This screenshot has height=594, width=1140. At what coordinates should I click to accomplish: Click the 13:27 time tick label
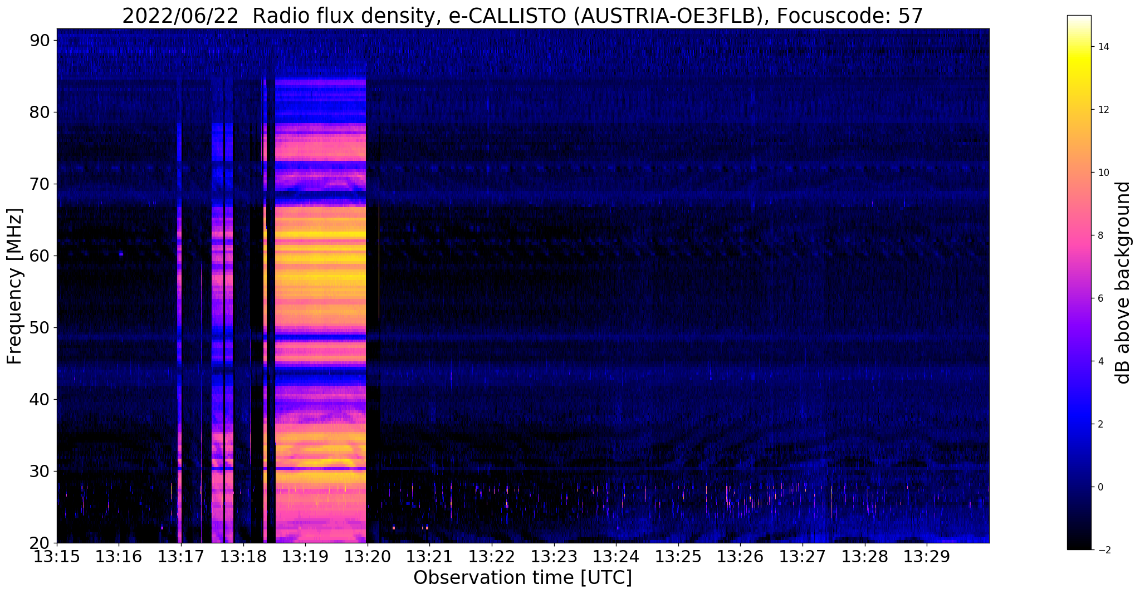803,557
